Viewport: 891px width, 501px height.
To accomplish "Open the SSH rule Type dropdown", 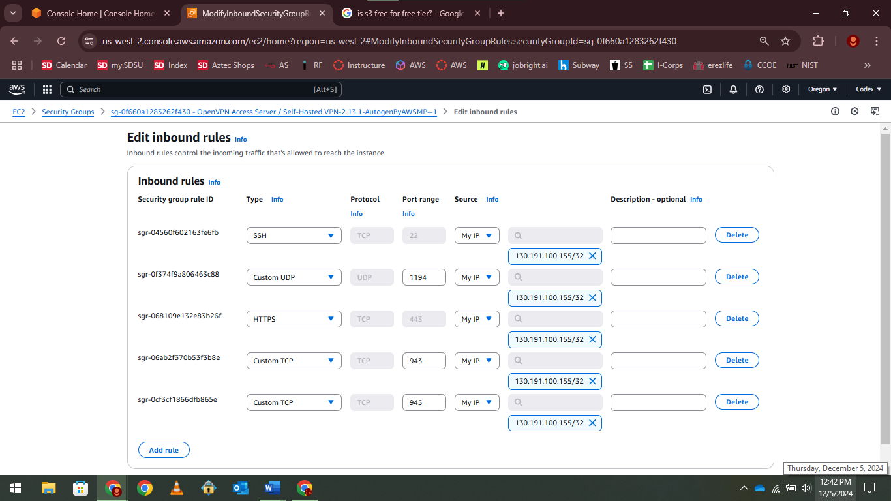I will coord(294,235).
